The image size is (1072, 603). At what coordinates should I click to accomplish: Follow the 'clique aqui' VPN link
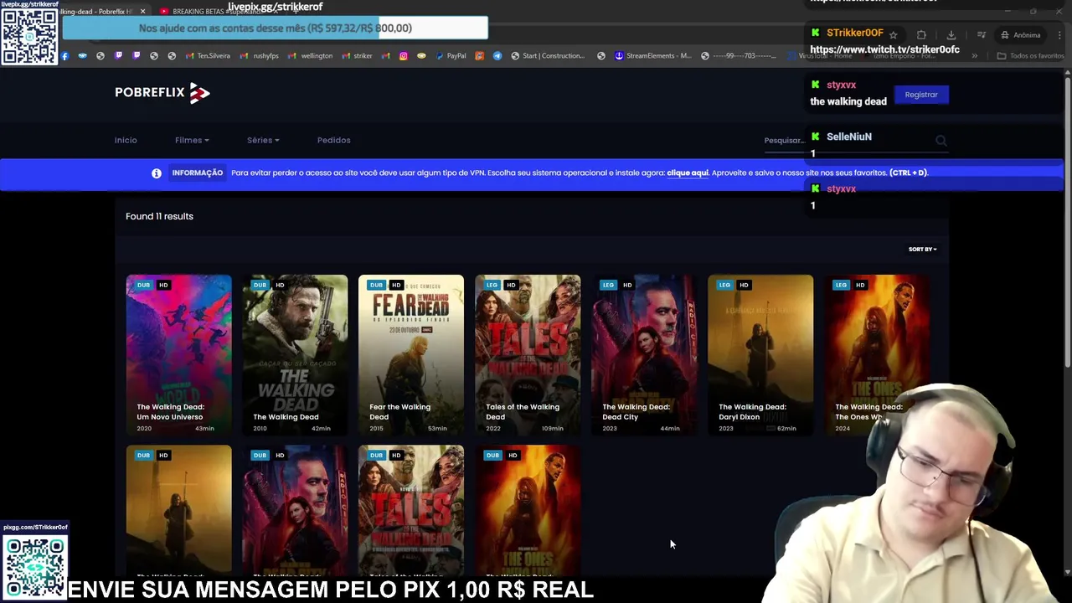tap(688, 173)
